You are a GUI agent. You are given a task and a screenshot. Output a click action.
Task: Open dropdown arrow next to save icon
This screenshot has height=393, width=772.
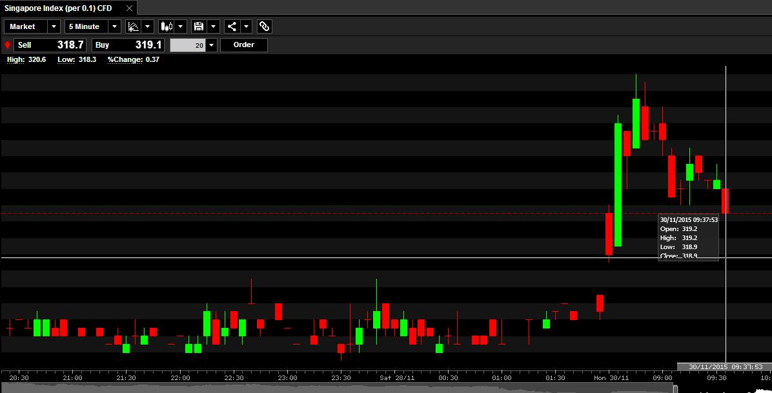tap(213, 26)
